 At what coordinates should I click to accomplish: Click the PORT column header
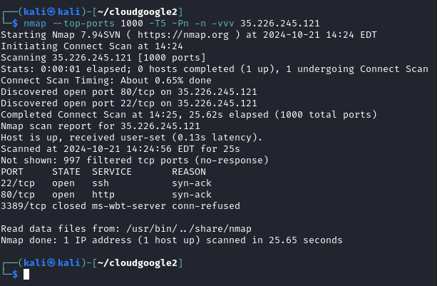point(13,172)
